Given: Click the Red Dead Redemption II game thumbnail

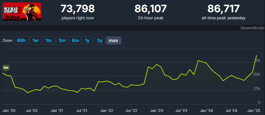Looking at the screenshot, I should click(22, 12).
